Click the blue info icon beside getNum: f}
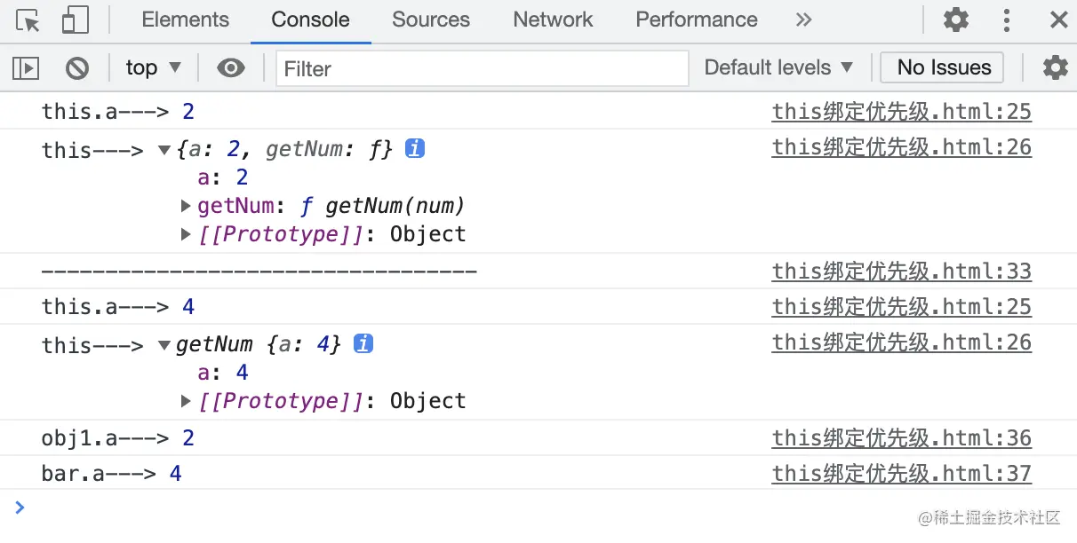The width and height of the screenshot is (1077, 543). pos(414,149)
